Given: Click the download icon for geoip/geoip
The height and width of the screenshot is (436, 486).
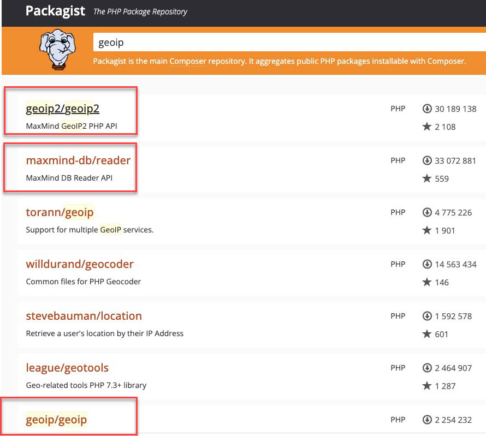Looking at the screenshot, I should coord(427,420).
